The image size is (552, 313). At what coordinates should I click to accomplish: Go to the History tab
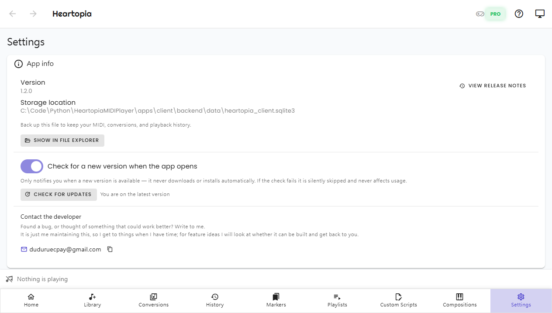215,301
